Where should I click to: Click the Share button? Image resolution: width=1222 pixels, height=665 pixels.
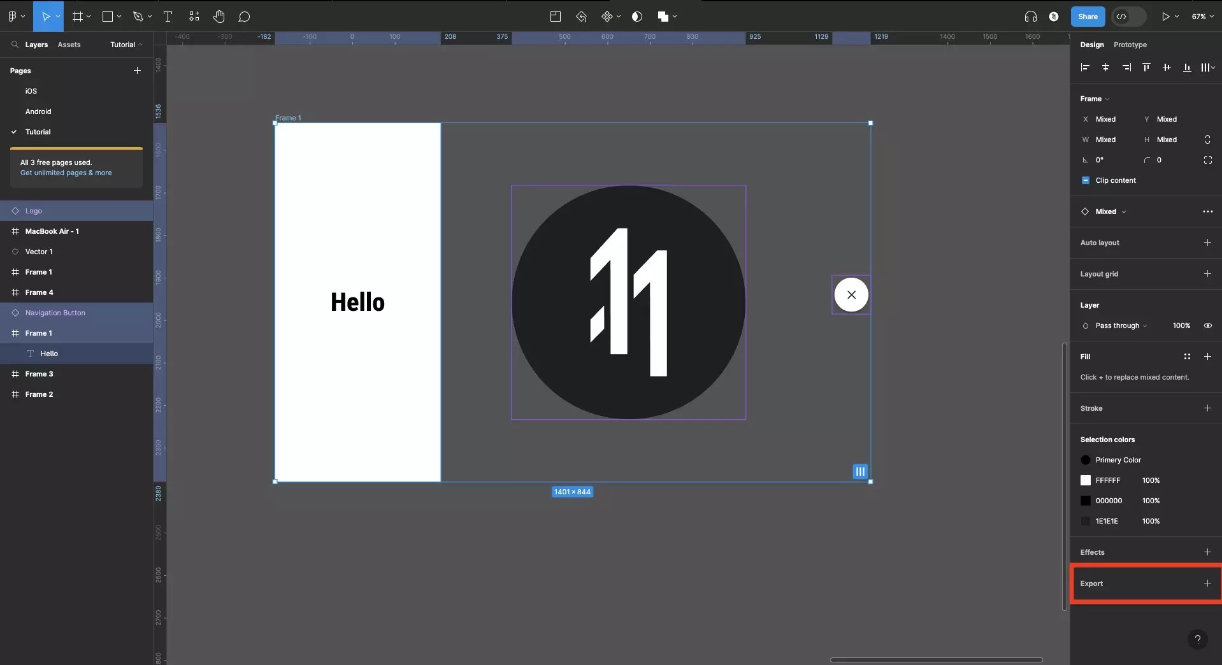[x=1088, y=17]
